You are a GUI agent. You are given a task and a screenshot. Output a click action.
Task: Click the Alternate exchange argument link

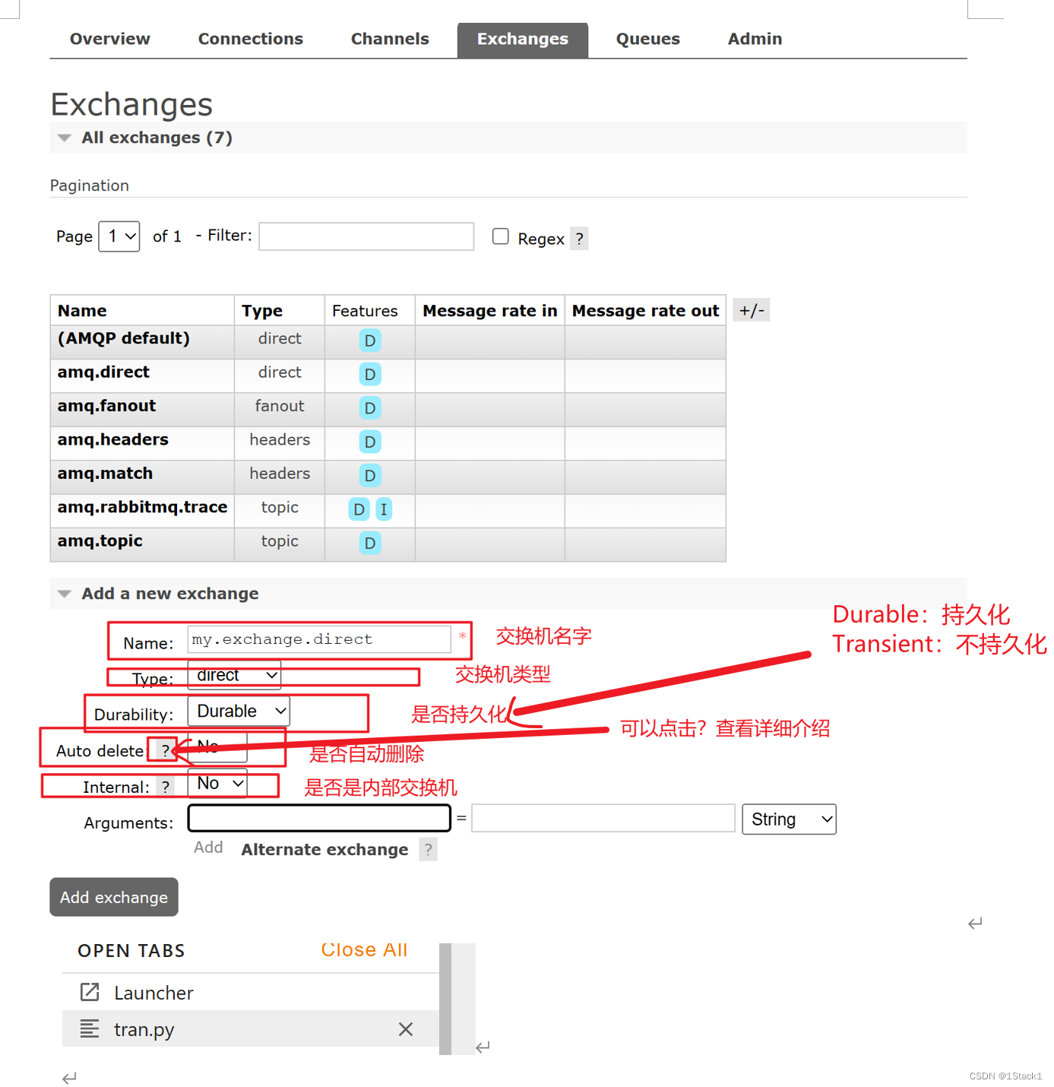(324, 850)
